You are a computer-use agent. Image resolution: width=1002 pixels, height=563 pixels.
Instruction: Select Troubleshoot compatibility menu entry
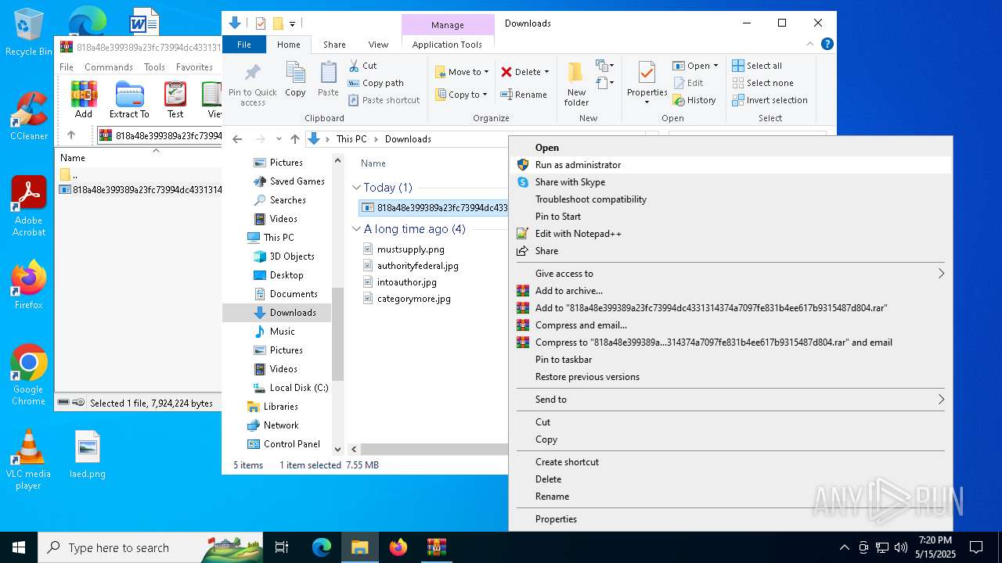730,199
